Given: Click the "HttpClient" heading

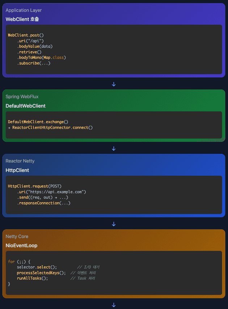Looking at the screenshot, I should [x=17, y=170].
